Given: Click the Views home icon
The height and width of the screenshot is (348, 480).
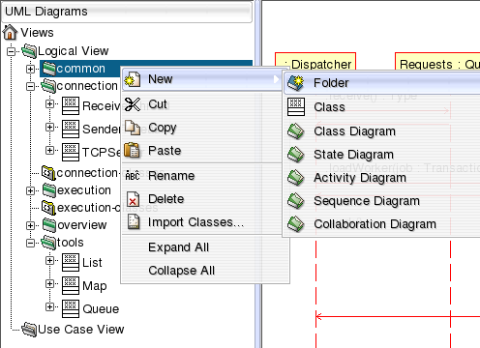Looking at the screenshot, I should pos(10,33).
